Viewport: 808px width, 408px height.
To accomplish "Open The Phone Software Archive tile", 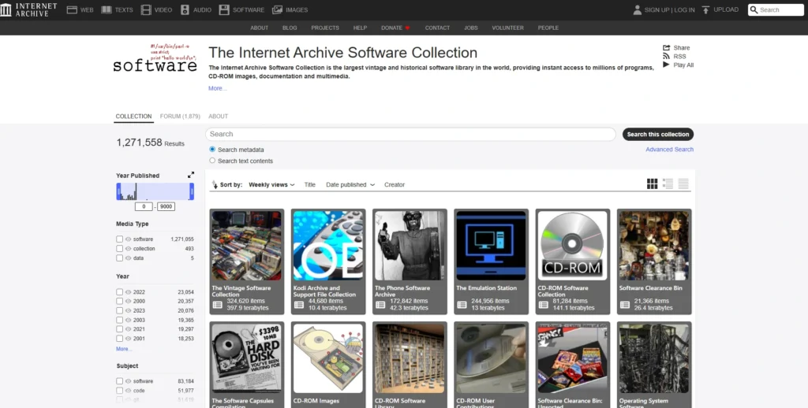I will [x=410, y=261].
